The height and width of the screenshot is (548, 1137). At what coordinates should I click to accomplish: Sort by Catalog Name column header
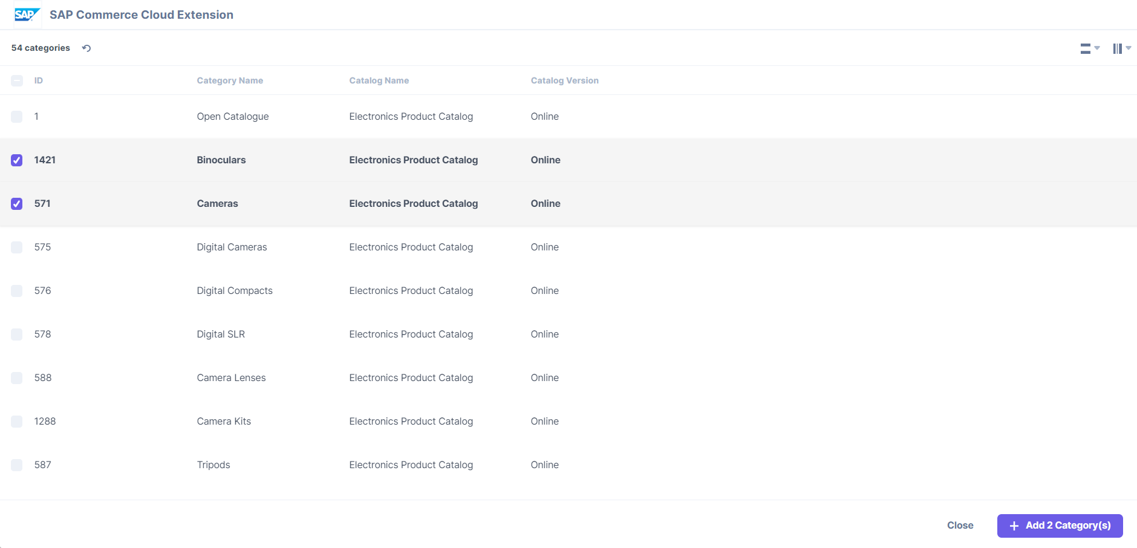pos(379,80)
